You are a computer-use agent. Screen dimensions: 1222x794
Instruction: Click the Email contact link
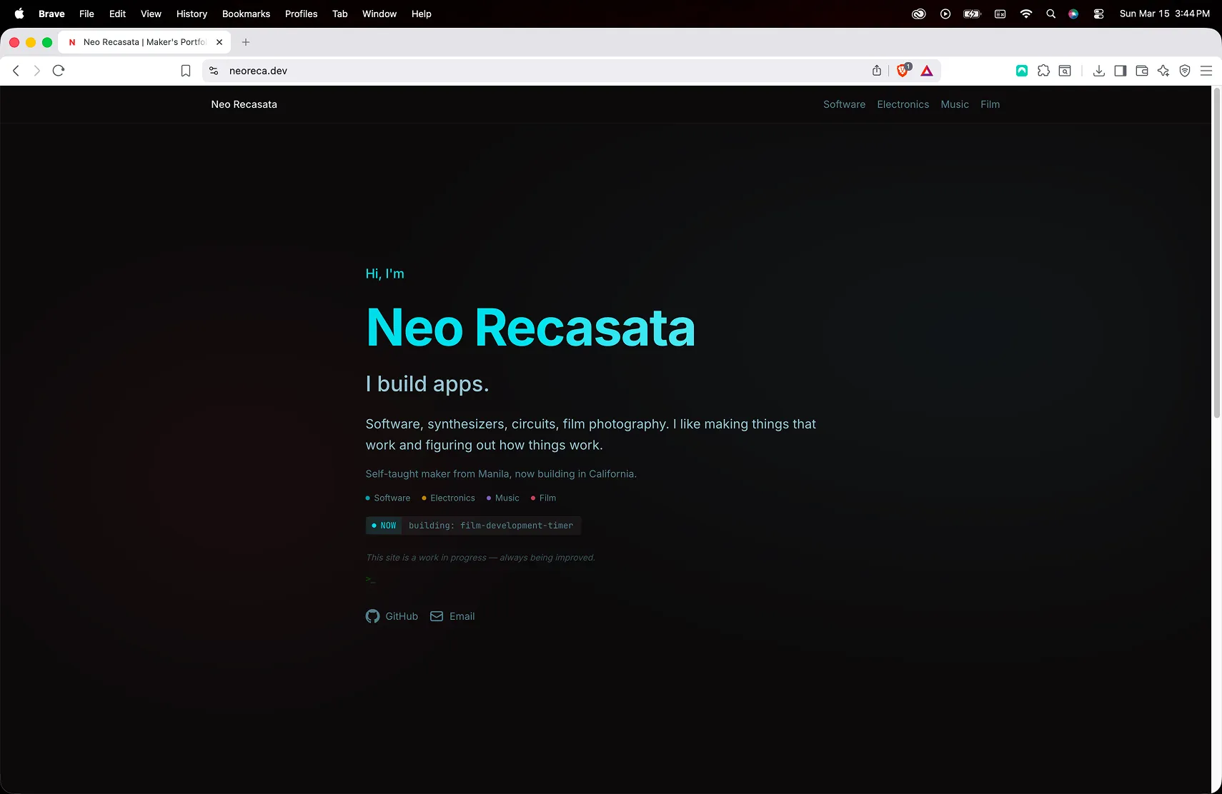[452, 615]
